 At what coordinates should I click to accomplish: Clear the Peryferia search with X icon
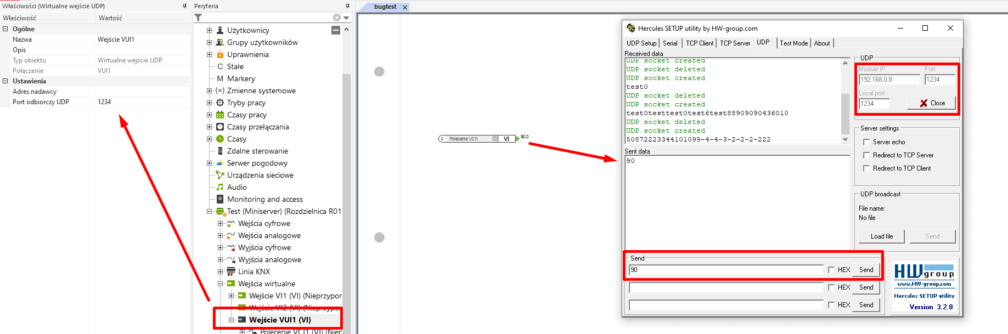pyautogui.click(x=336, y=18)
